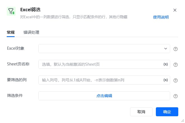Focus the 要筛选的列 input field
The height and width of the screenshot is (123, 185).
(x=104, y=80)
